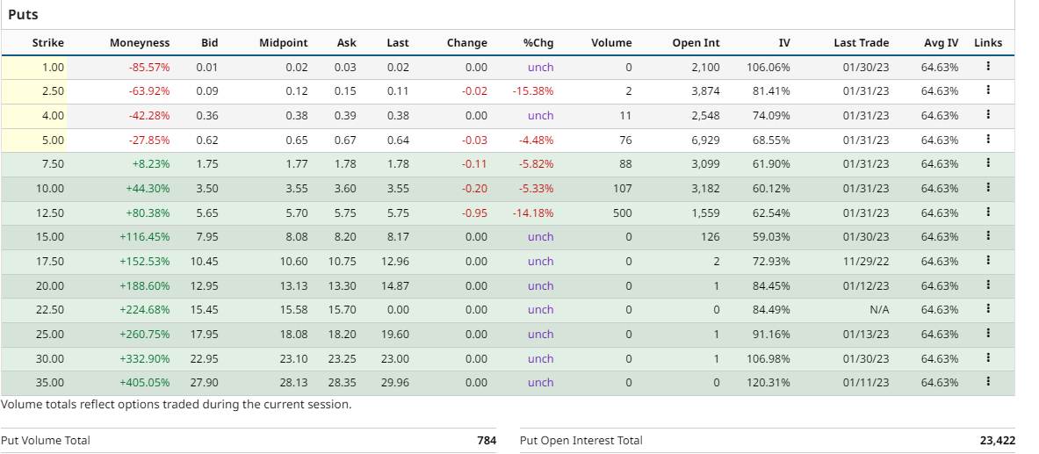Sort table by Strike column header
Viewport: 1039px width, 454px height.
click(48, 43)
